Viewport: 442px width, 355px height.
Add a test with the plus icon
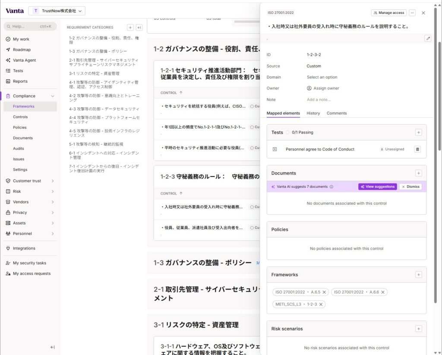418,132
